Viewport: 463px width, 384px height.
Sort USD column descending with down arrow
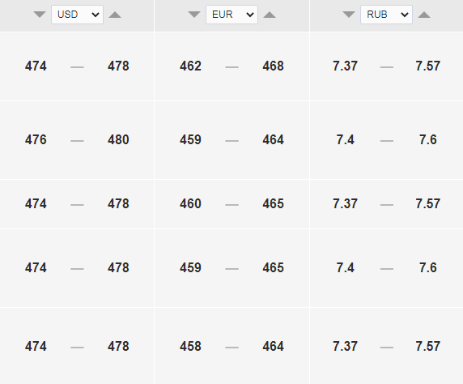tap(40, 15)
